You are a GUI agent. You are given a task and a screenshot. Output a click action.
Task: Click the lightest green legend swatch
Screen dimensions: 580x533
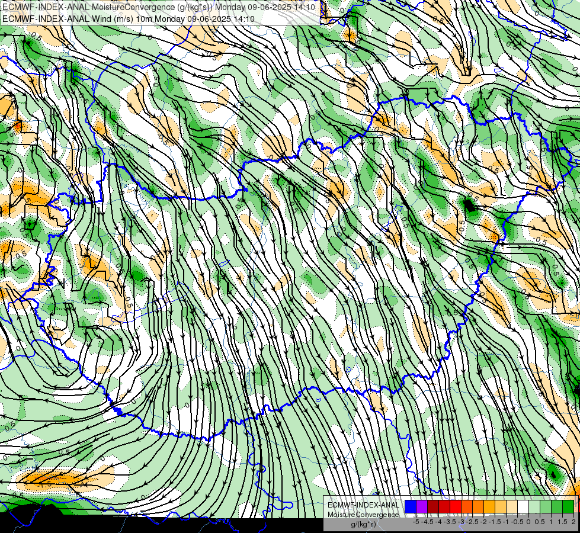[534, 506]
